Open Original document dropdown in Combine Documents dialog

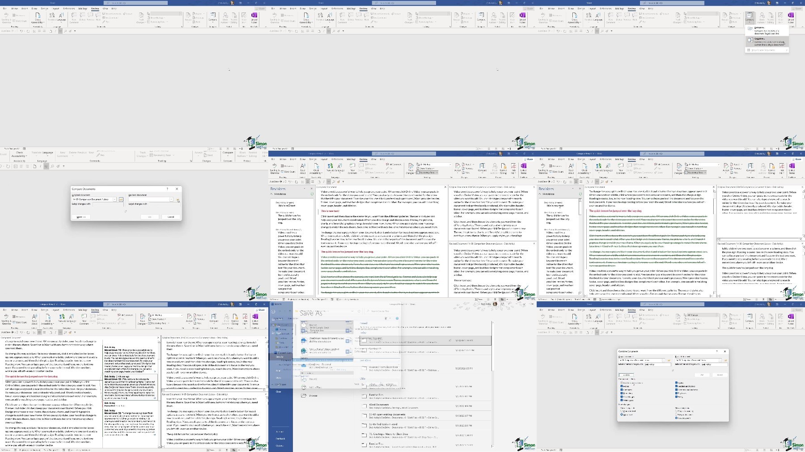coord(664,360)
